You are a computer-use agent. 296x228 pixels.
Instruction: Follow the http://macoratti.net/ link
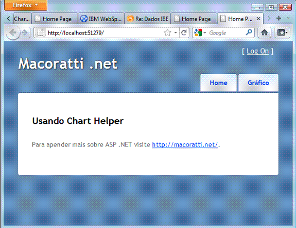click(x=185, y=145)
